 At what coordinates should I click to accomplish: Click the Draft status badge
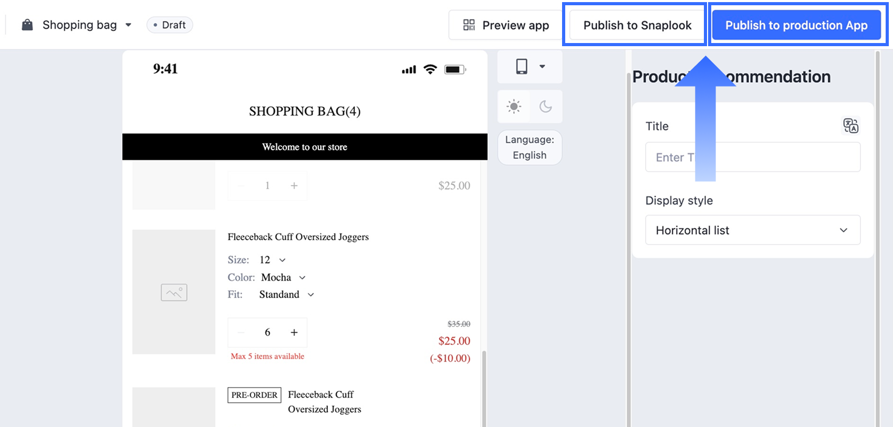[x=170, y=25]
